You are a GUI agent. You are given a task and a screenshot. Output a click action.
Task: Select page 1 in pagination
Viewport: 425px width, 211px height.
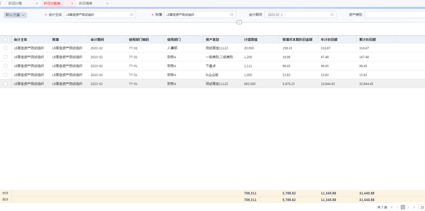coord(403,207)
